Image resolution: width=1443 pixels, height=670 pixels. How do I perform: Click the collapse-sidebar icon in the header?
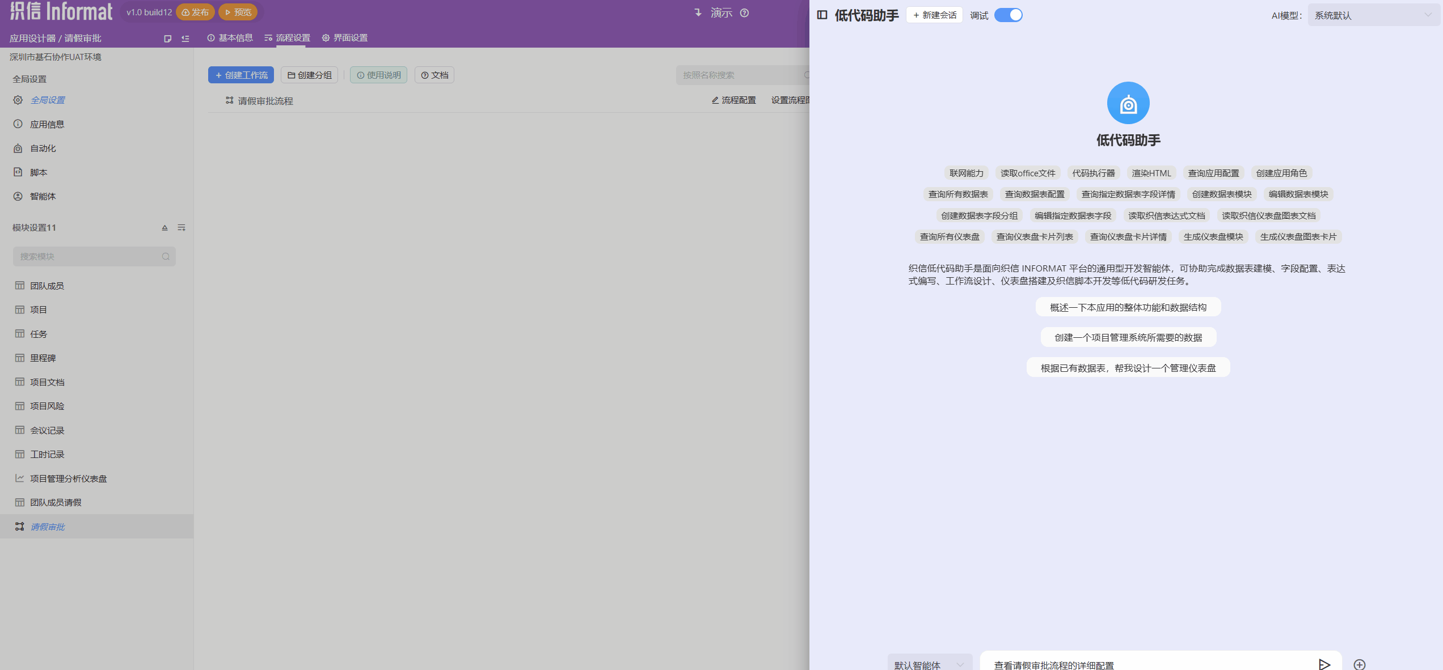click(185, 39)
